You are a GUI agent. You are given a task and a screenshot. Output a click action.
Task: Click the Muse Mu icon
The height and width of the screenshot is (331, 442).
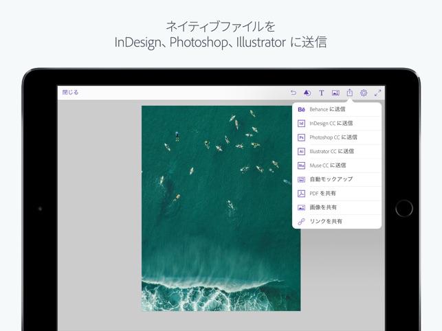[x=301, y=165]
